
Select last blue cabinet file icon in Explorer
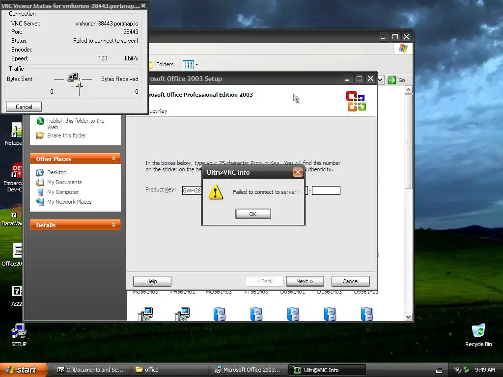coord(366,314)
